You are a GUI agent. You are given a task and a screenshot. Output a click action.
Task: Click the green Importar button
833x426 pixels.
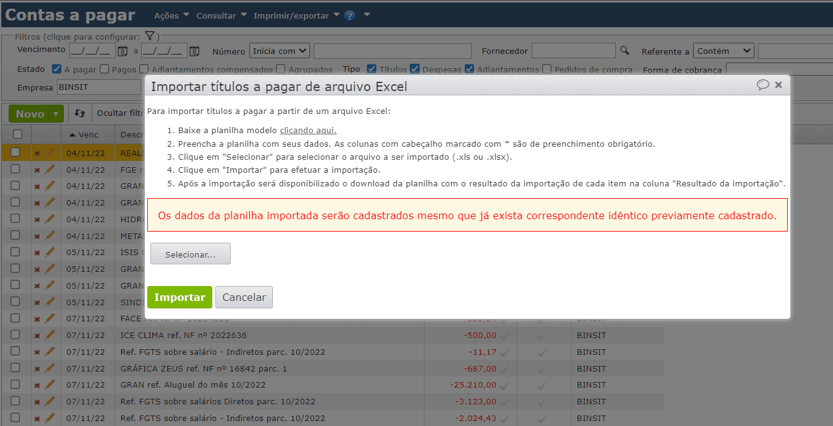point(179,297)
